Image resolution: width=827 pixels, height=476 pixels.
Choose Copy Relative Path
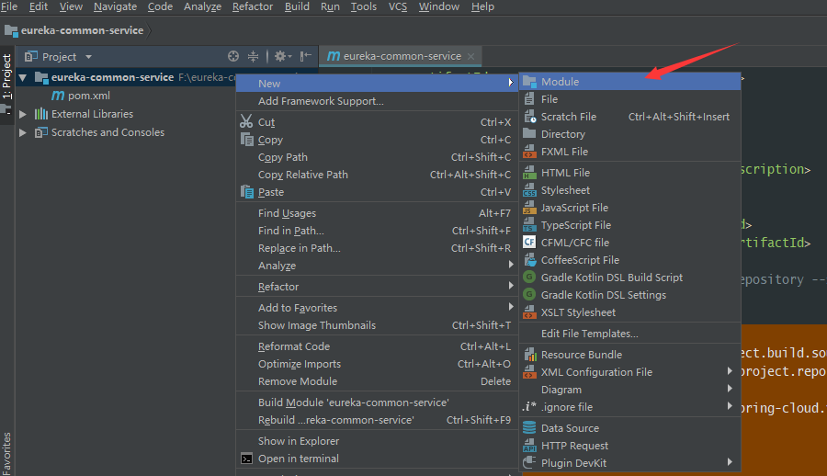pyautogui.click(x=377, y=175)
